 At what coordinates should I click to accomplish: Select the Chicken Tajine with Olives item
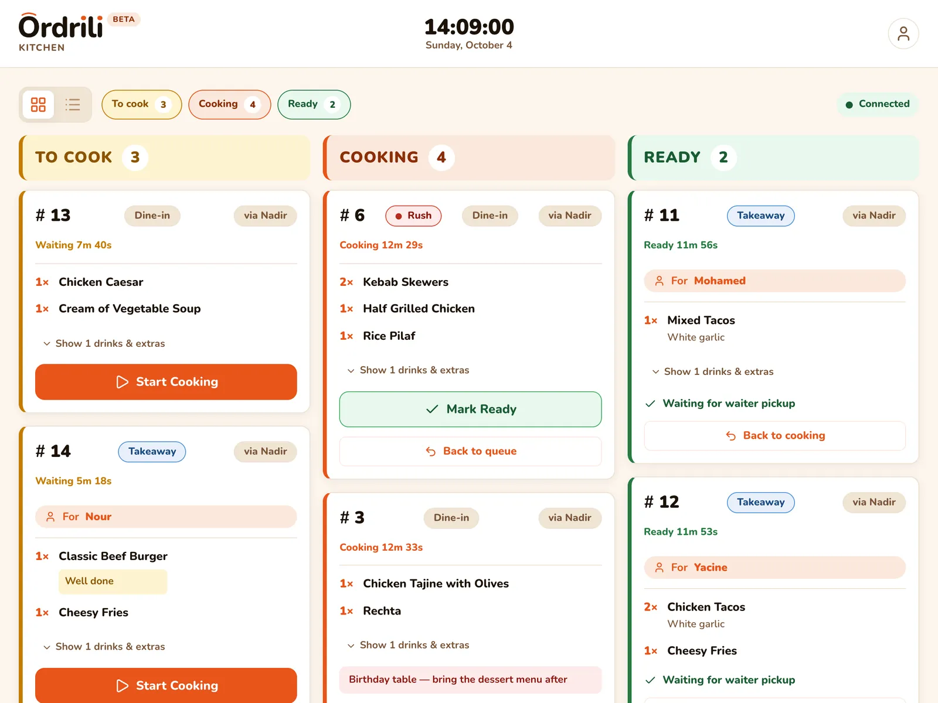pyautogui.click(x=436, y=583)
